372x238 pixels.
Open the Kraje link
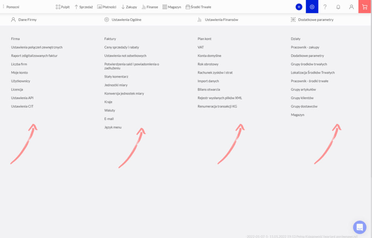tap(108, 102)
